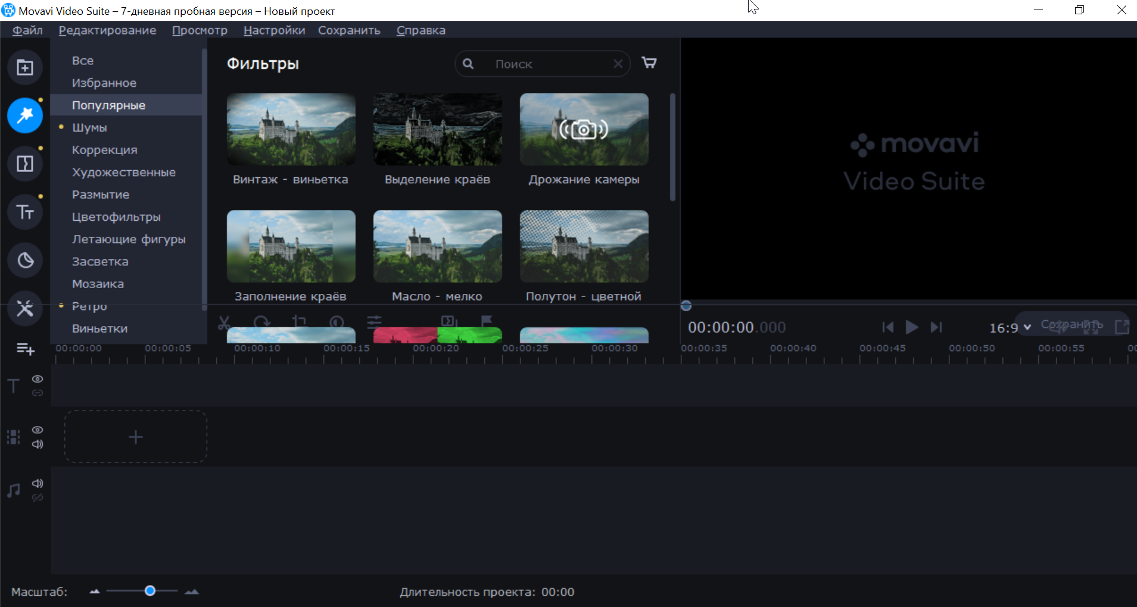The height and width of the screenshot is (607, 1137).
Task: Mute the audio track
Action: 38,483
